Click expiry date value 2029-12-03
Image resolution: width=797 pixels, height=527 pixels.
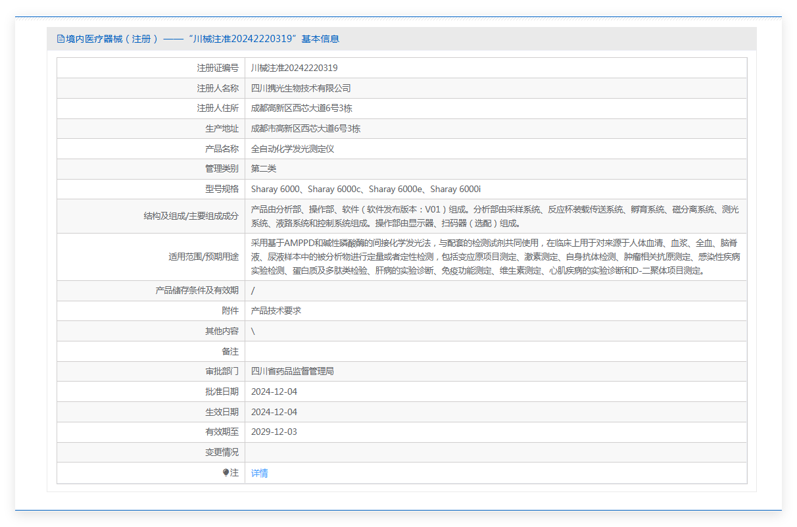(274, 432)
